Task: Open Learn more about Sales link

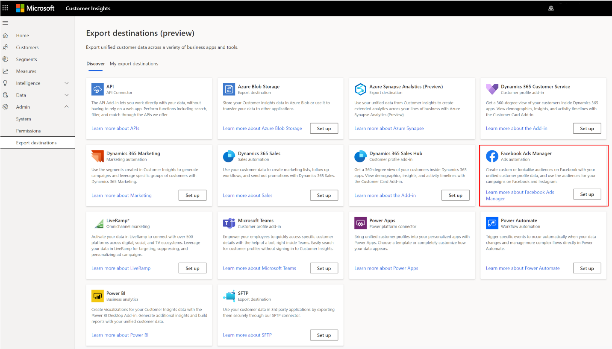Action: point(247,195)
